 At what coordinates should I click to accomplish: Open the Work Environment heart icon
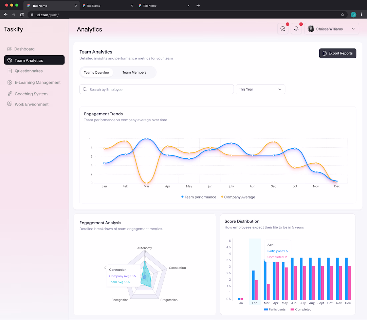pyautogui.click(x=10, y=104)
